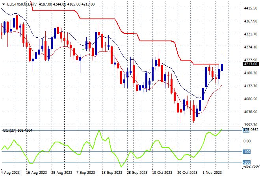Select the 4180.30 price axis label
Screen dimensions: 260x177
[x=251, y=73]
